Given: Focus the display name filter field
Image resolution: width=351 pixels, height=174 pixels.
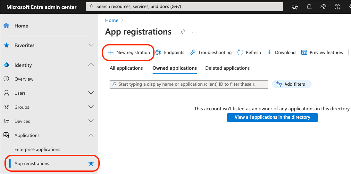Looking at the screenshot, I should click(x=189, y=84).
